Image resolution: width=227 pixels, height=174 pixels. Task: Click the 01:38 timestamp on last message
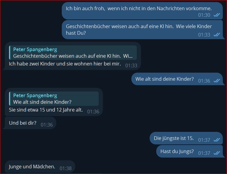coord(66,168)
